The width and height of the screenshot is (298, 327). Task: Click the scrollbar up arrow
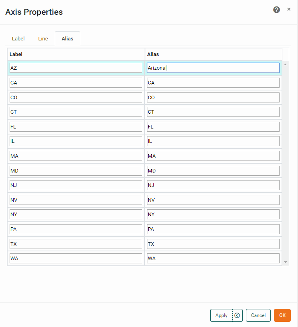pos(285,64)
